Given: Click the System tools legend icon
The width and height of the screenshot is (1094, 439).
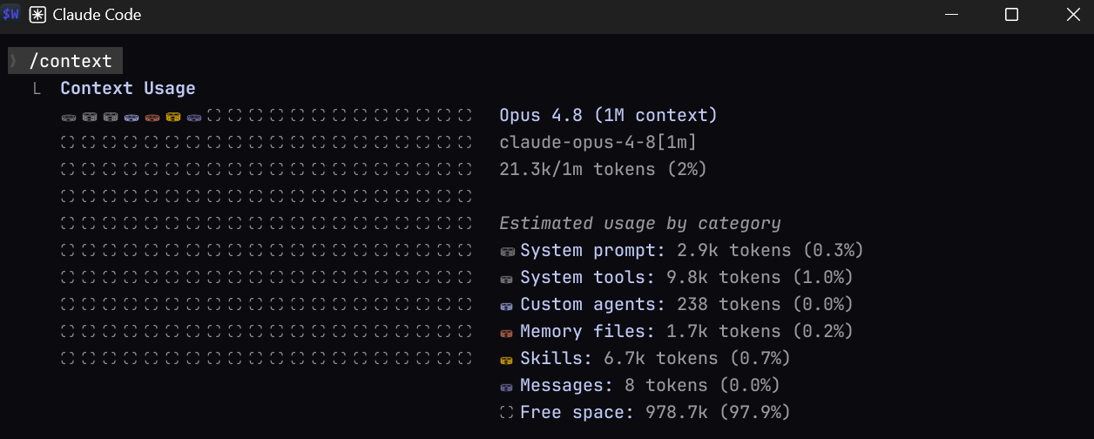Looking at the screenshot, I should point(507,279).
